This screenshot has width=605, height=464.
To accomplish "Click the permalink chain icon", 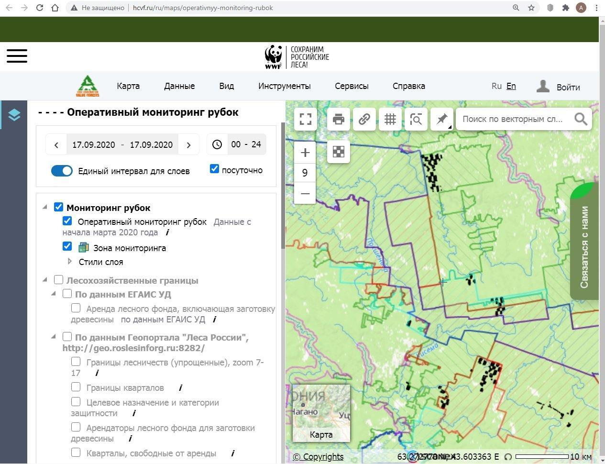I will [364, 119].
